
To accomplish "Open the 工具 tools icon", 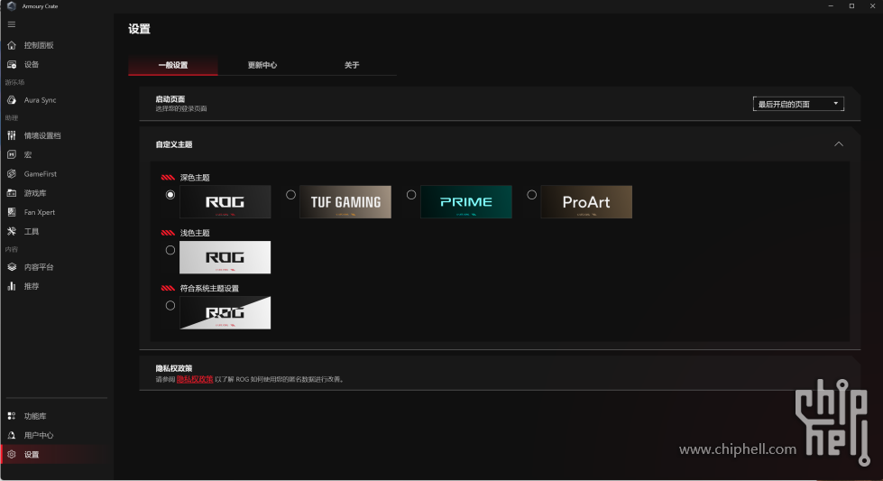I will (11, 231).
